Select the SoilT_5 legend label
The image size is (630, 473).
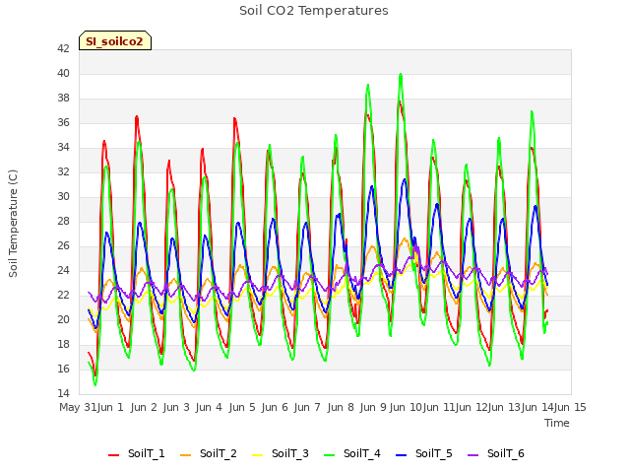[x=434, y=453]
